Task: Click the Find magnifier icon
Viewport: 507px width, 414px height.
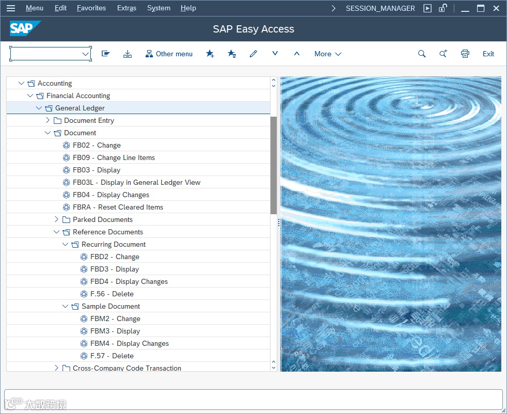Action: (422, 54)
